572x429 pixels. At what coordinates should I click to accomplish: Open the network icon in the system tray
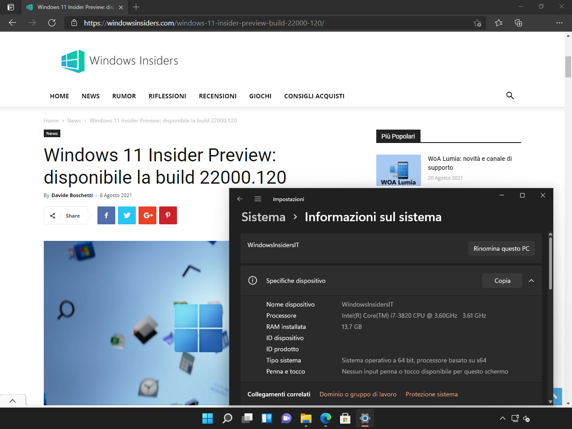(x=515, y=419)
